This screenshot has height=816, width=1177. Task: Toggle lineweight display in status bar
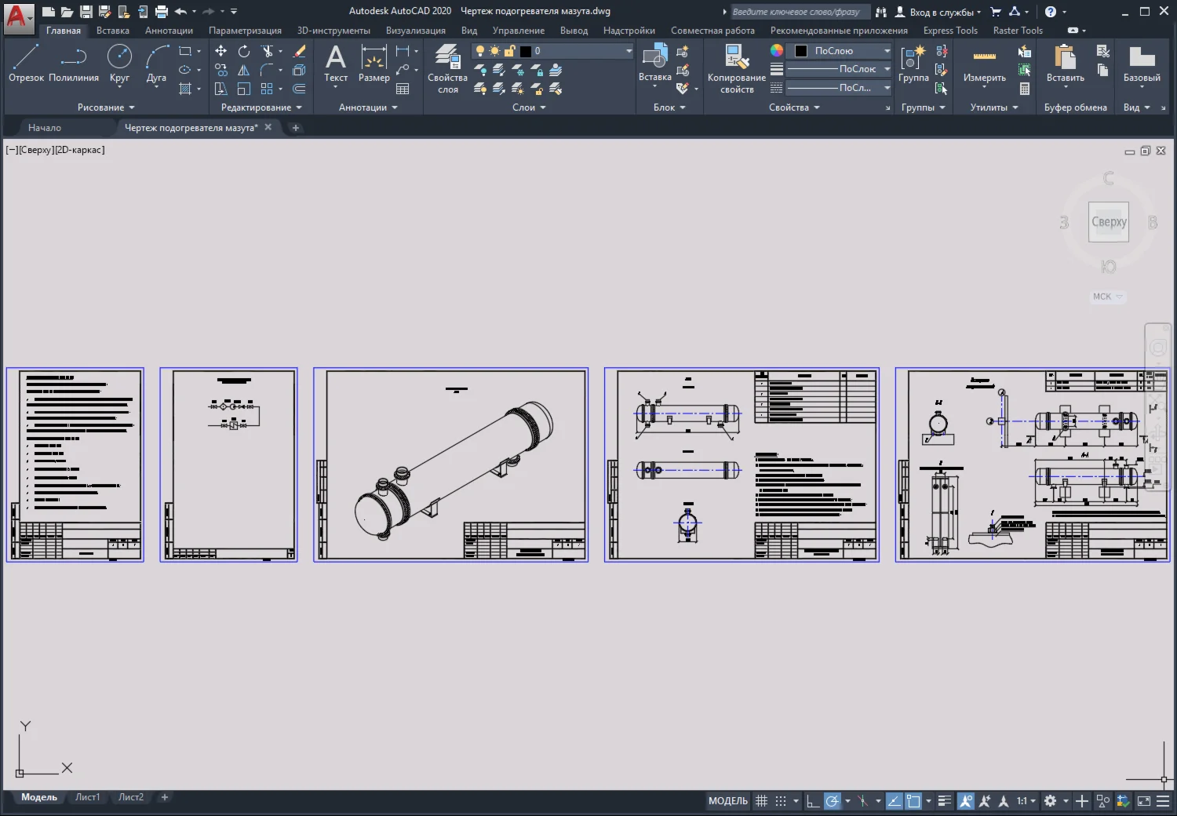945,801
